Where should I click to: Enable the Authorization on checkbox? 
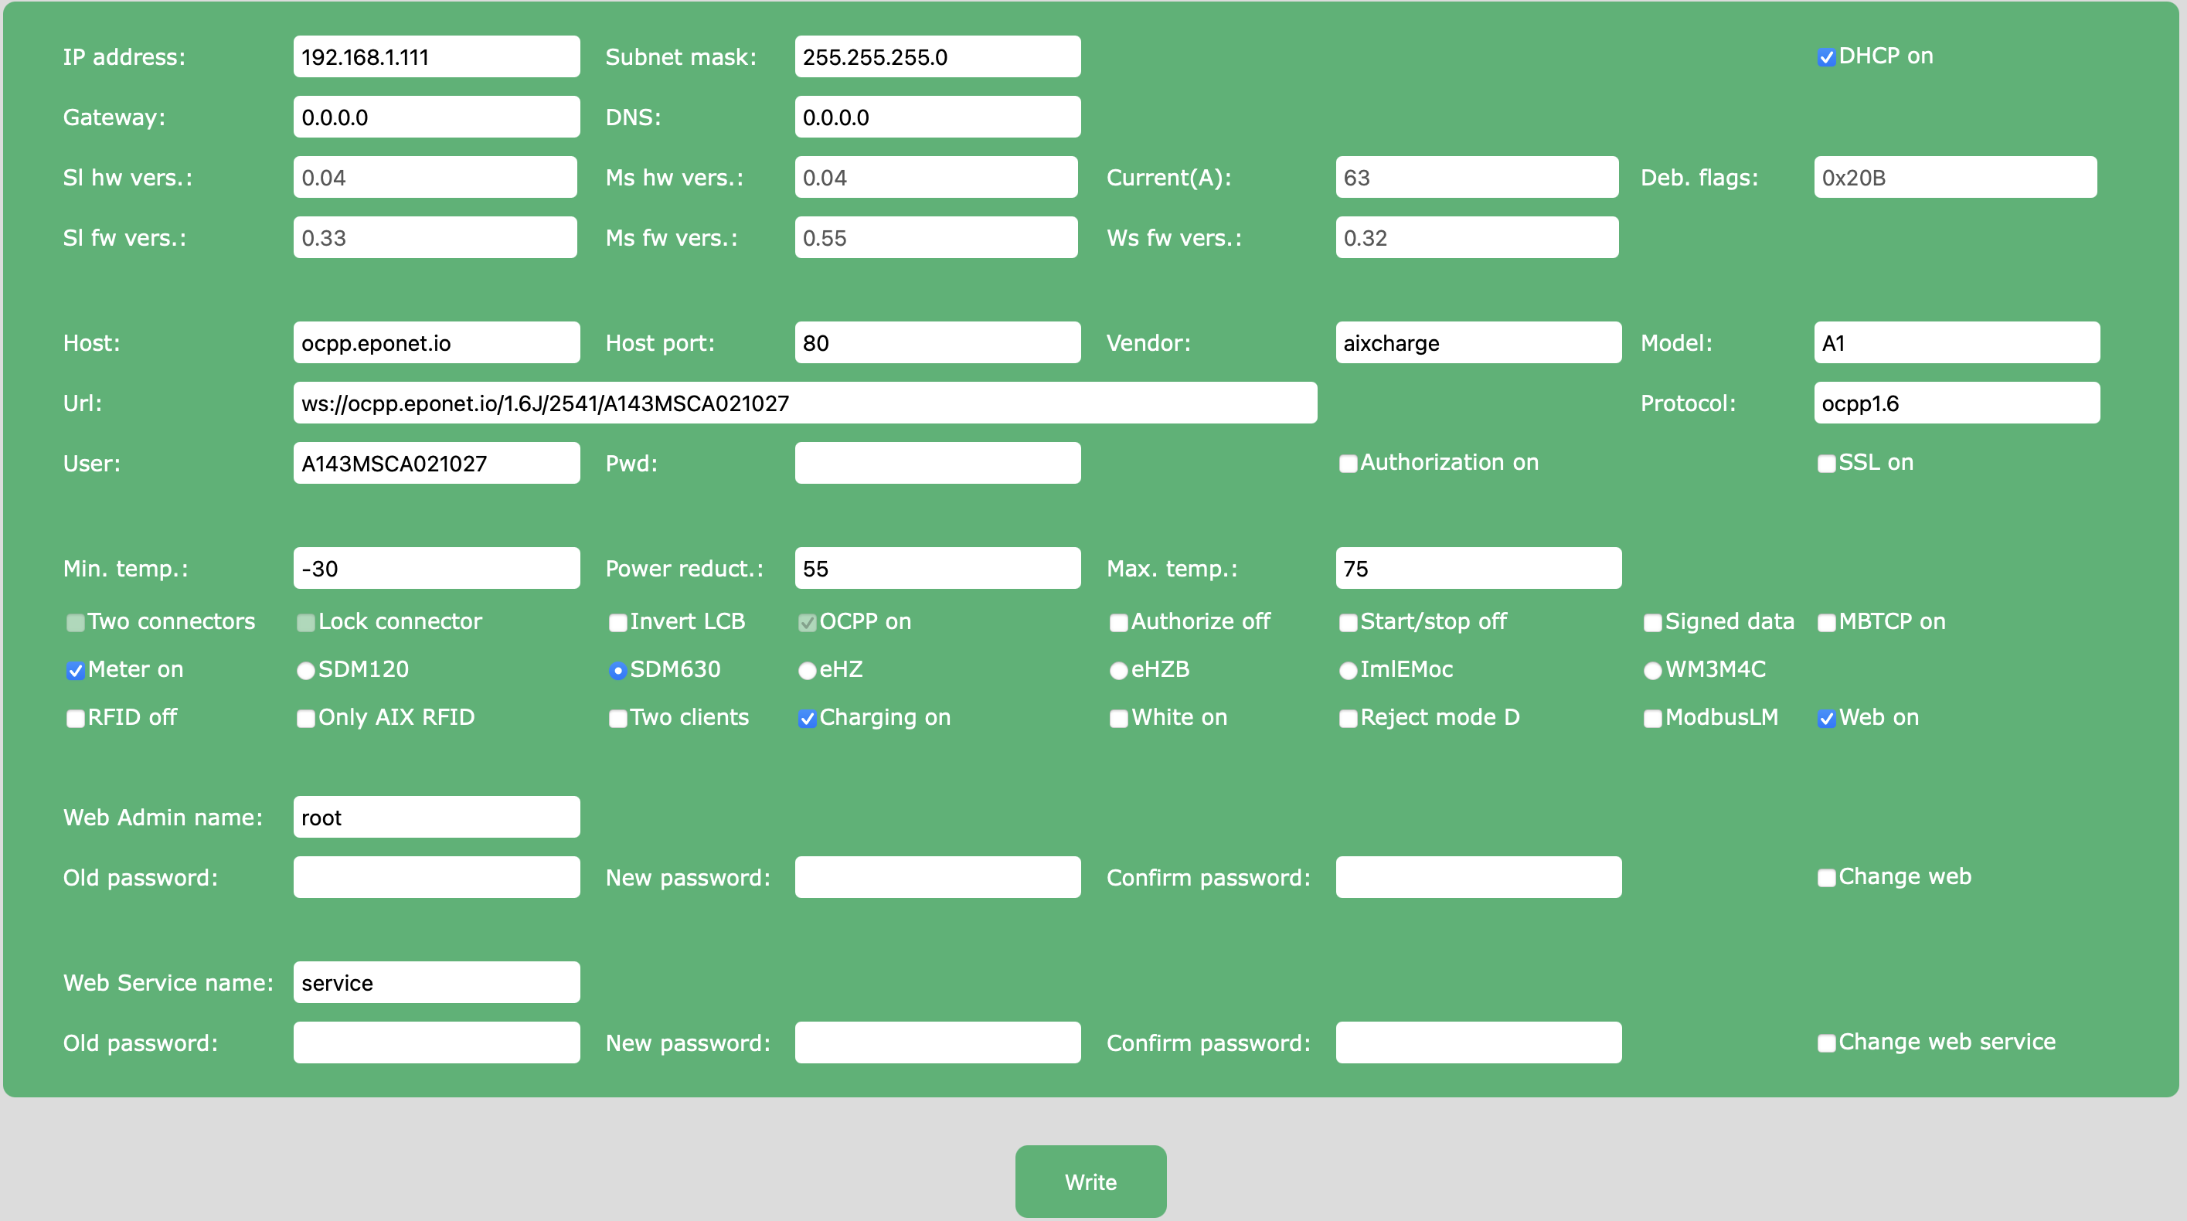(1347, 464)
